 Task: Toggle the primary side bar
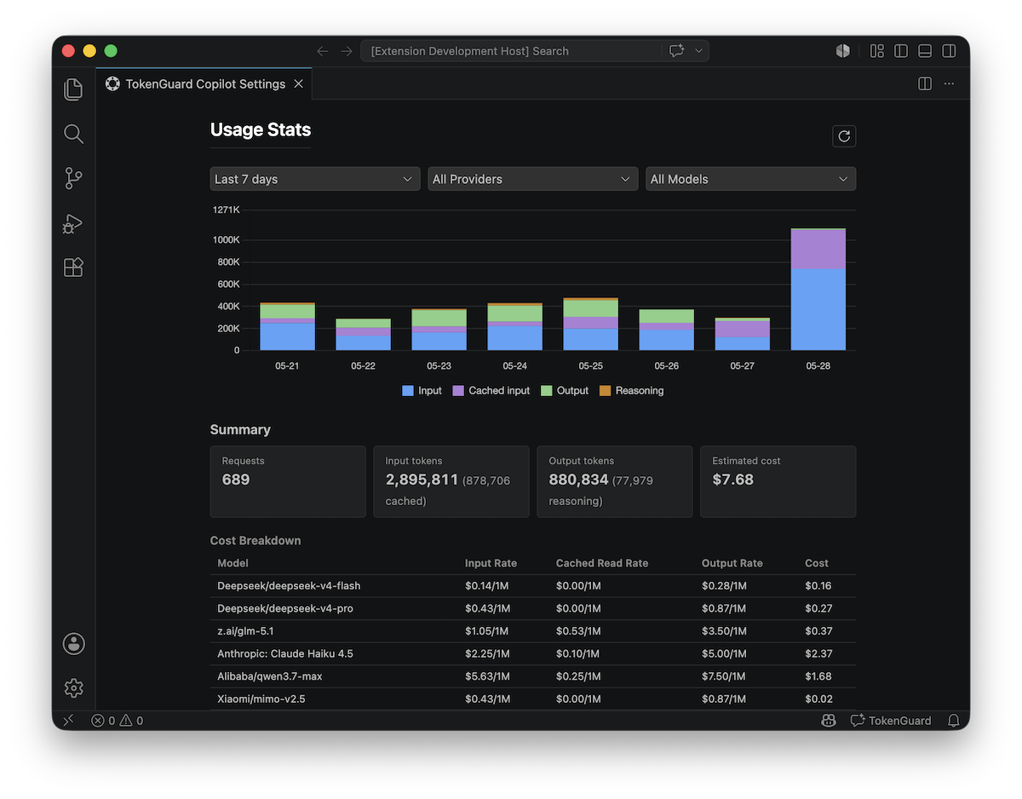901,51
